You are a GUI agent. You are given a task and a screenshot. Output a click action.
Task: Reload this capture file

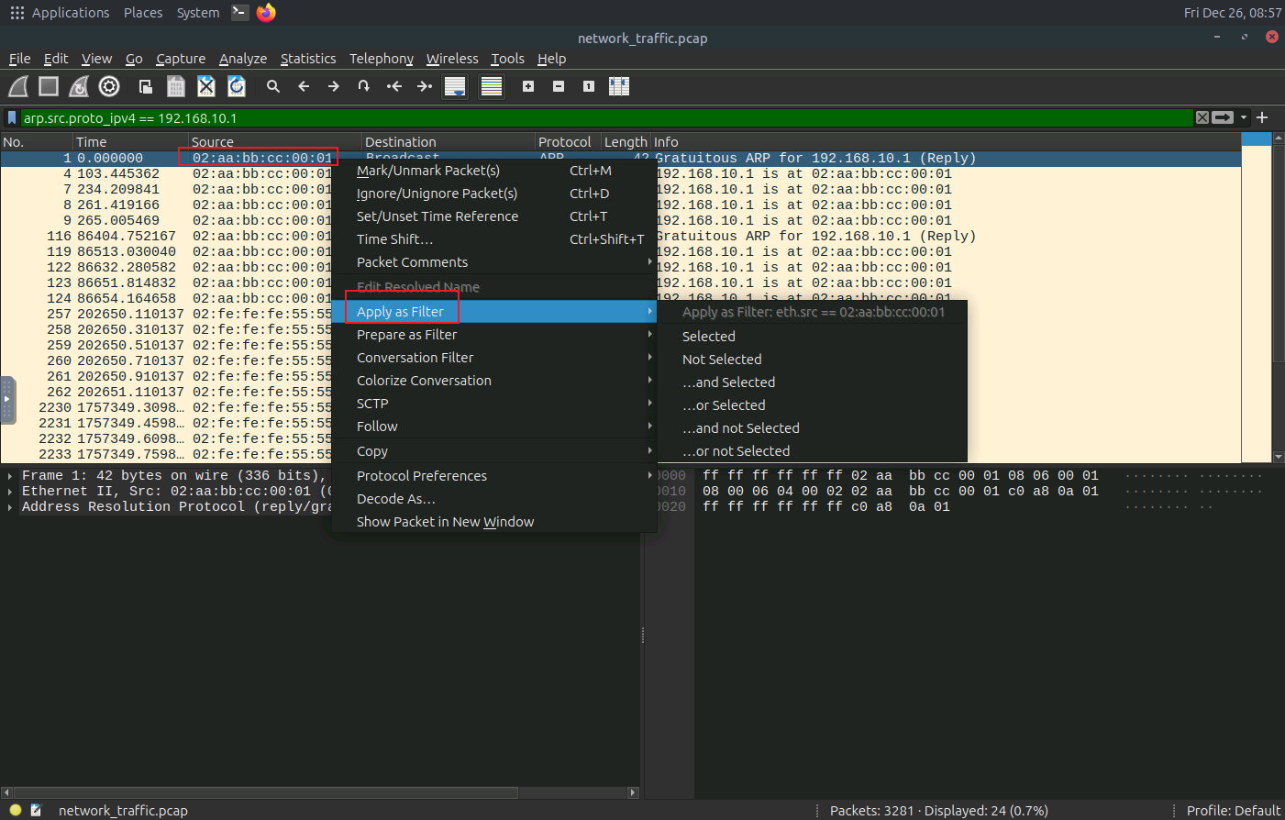click(237, 86)
